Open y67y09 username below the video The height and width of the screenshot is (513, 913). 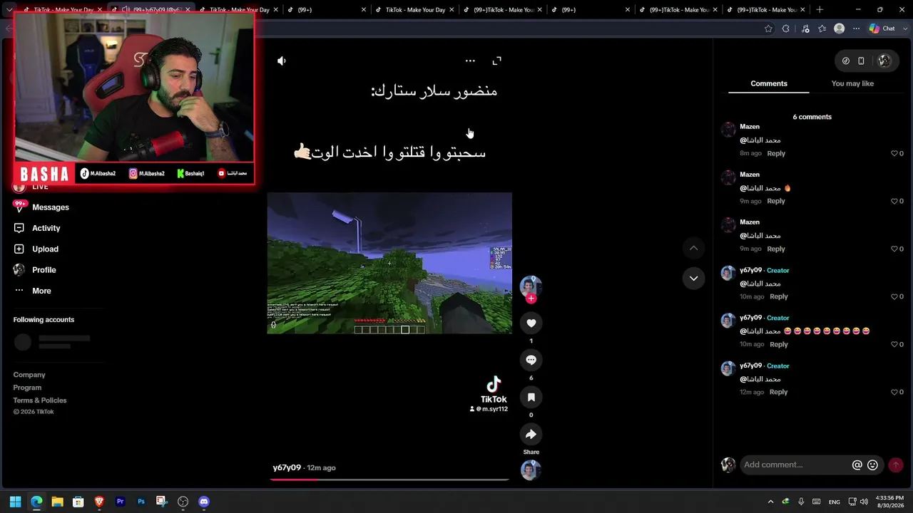click(287, 467)
